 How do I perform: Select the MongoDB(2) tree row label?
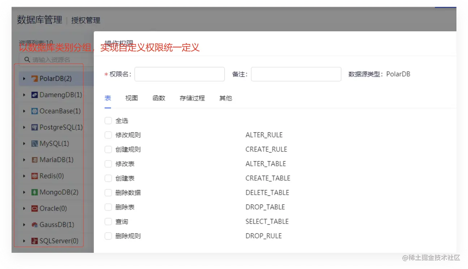59,192
